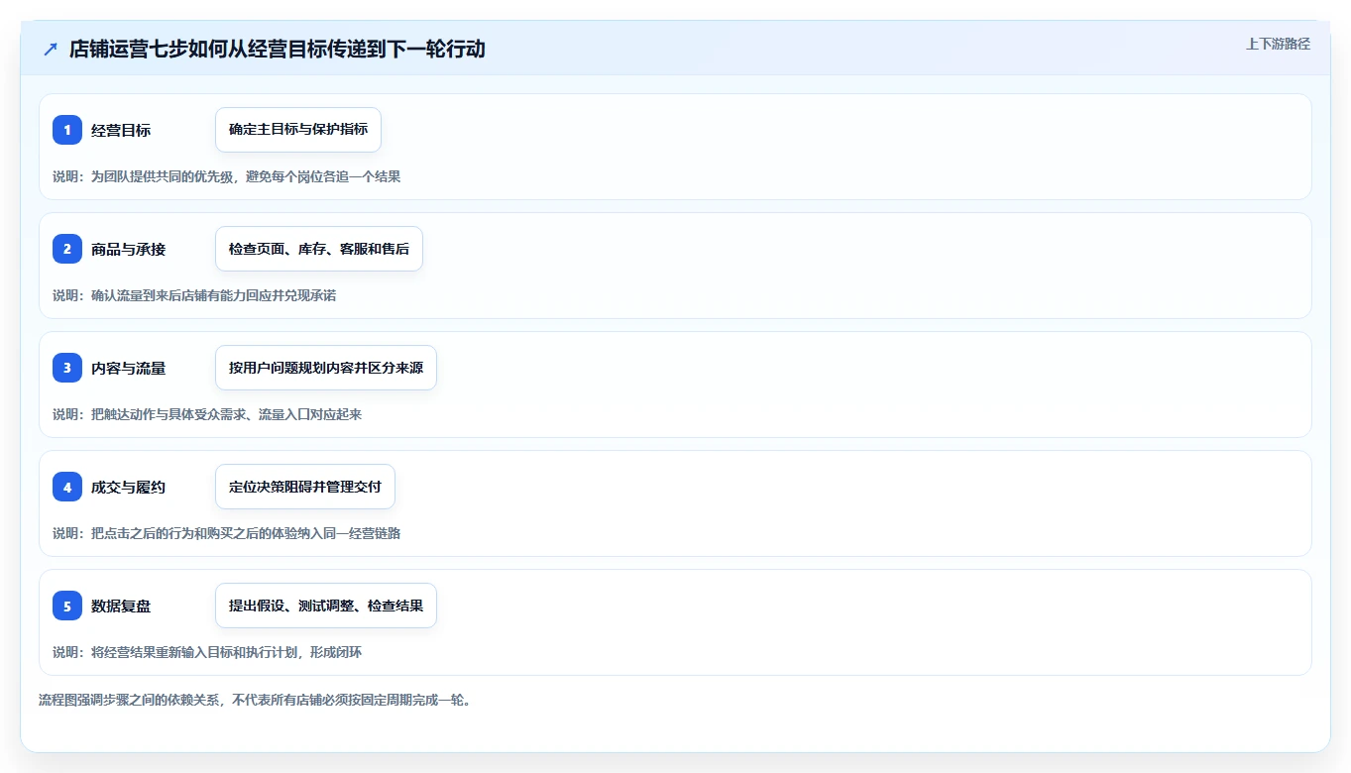Click the step number 3 badge
The width and height of the screenshot is (1351, 773).
pos(67,368)
